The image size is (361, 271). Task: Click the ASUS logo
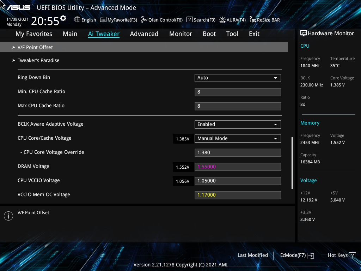click(x=18, y=8)
